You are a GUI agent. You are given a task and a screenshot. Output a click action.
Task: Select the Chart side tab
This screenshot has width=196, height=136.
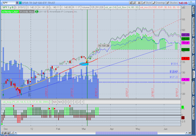coord(194,75)
